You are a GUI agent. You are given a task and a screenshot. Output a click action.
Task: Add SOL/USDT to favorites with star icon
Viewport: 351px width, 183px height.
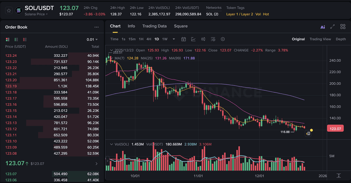point(9,10)
